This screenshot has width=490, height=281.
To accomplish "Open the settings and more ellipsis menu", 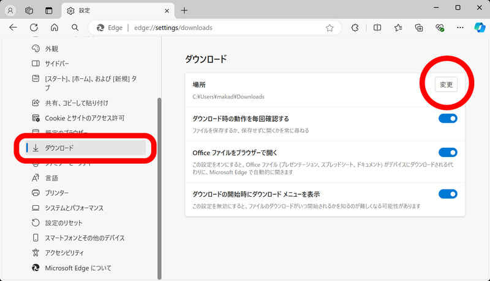I will point(460,27).
